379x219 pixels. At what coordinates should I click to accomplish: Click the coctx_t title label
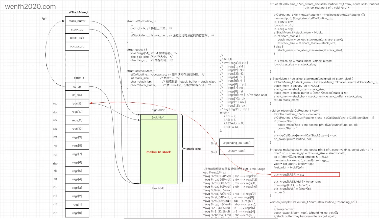click(x=79, y=78)
